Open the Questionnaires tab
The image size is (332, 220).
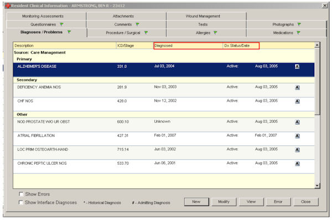pos(46,24)
